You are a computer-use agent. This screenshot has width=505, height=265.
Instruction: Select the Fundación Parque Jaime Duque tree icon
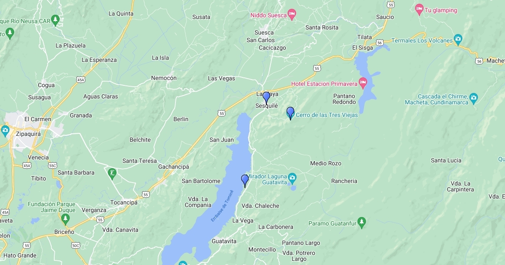65,219
